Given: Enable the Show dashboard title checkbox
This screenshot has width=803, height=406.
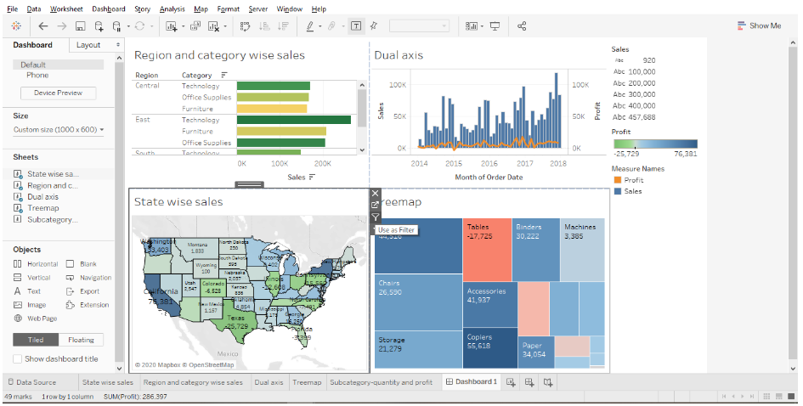Looking at the screenshot, I should click(x=19, y=359).
